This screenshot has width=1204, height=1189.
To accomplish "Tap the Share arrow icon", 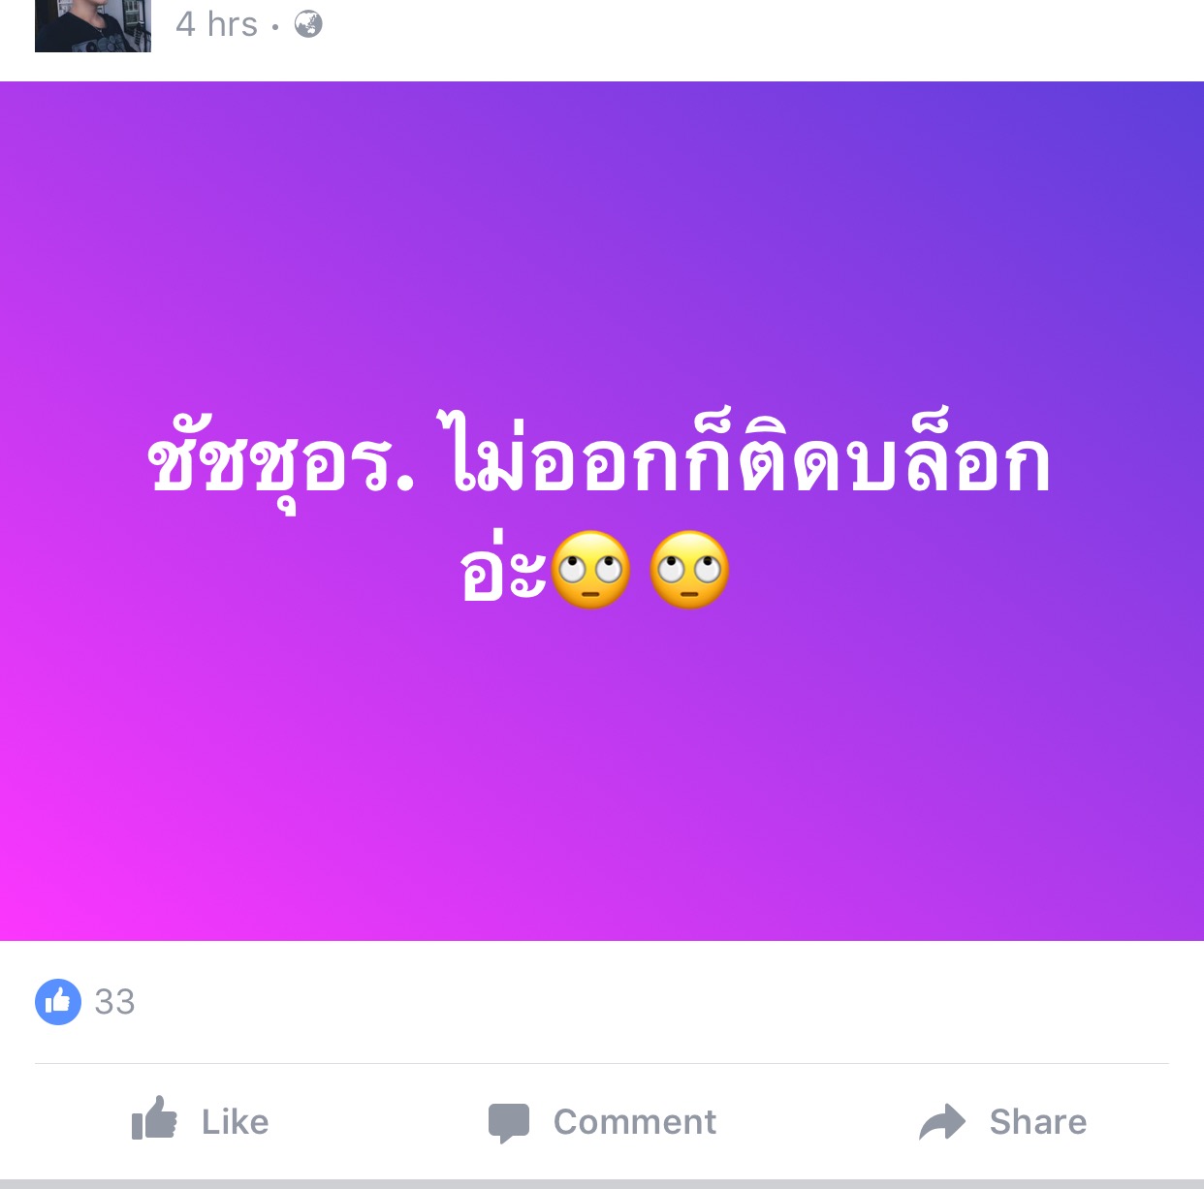I will 942,1121.
